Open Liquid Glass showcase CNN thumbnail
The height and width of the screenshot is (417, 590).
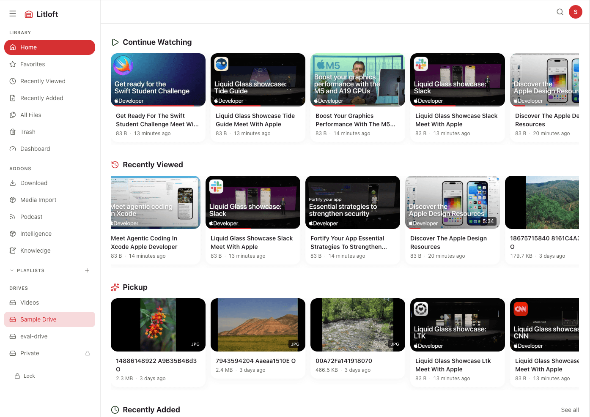pos(545,325)
